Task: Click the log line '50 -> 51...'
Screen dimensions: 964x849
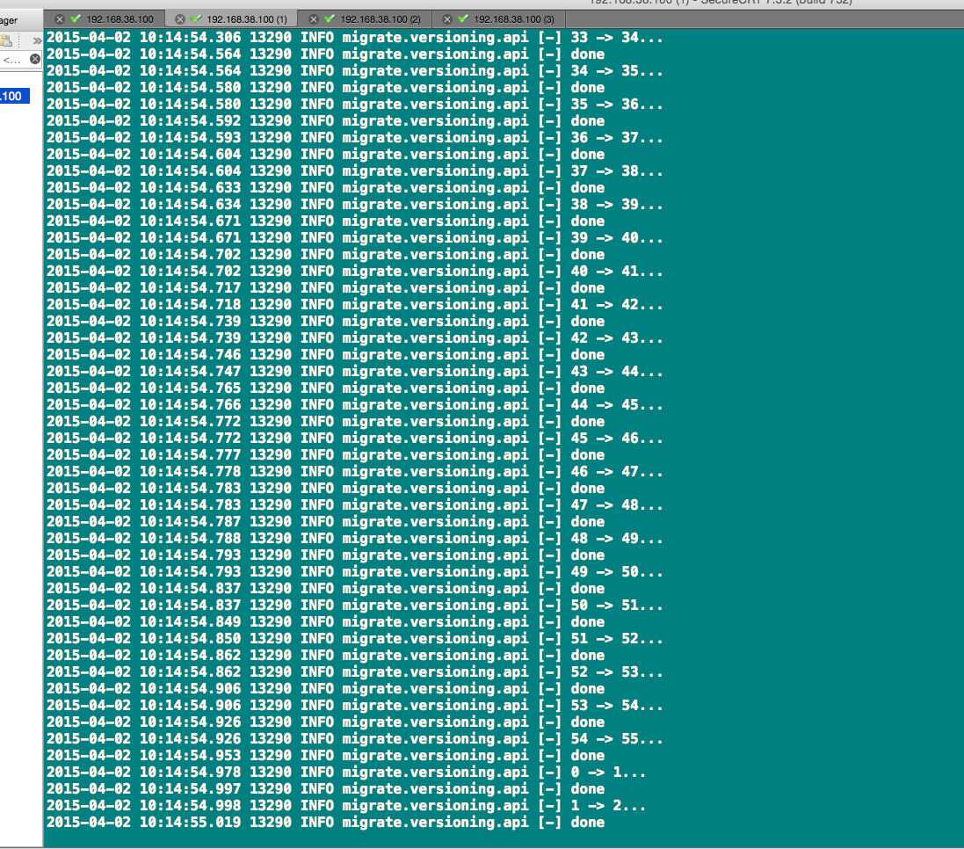Action: point(355,606)
